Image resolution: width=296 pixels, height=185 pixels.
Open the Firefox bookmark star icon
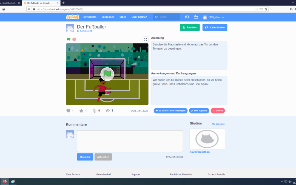tap(266, 9)
